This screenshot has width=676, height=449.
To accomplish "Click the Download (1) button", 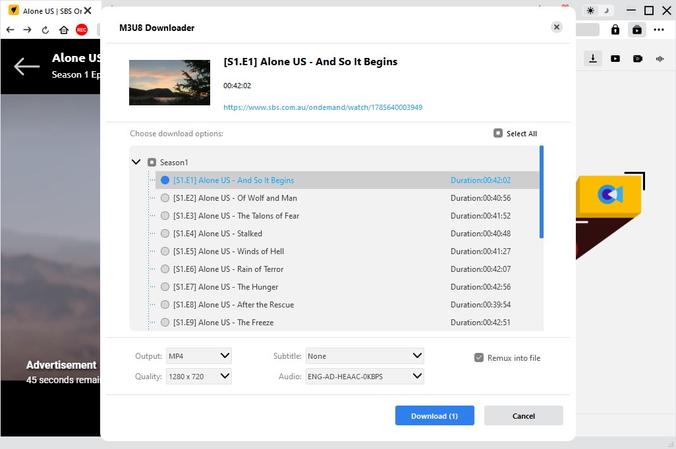I will [434, 415].
